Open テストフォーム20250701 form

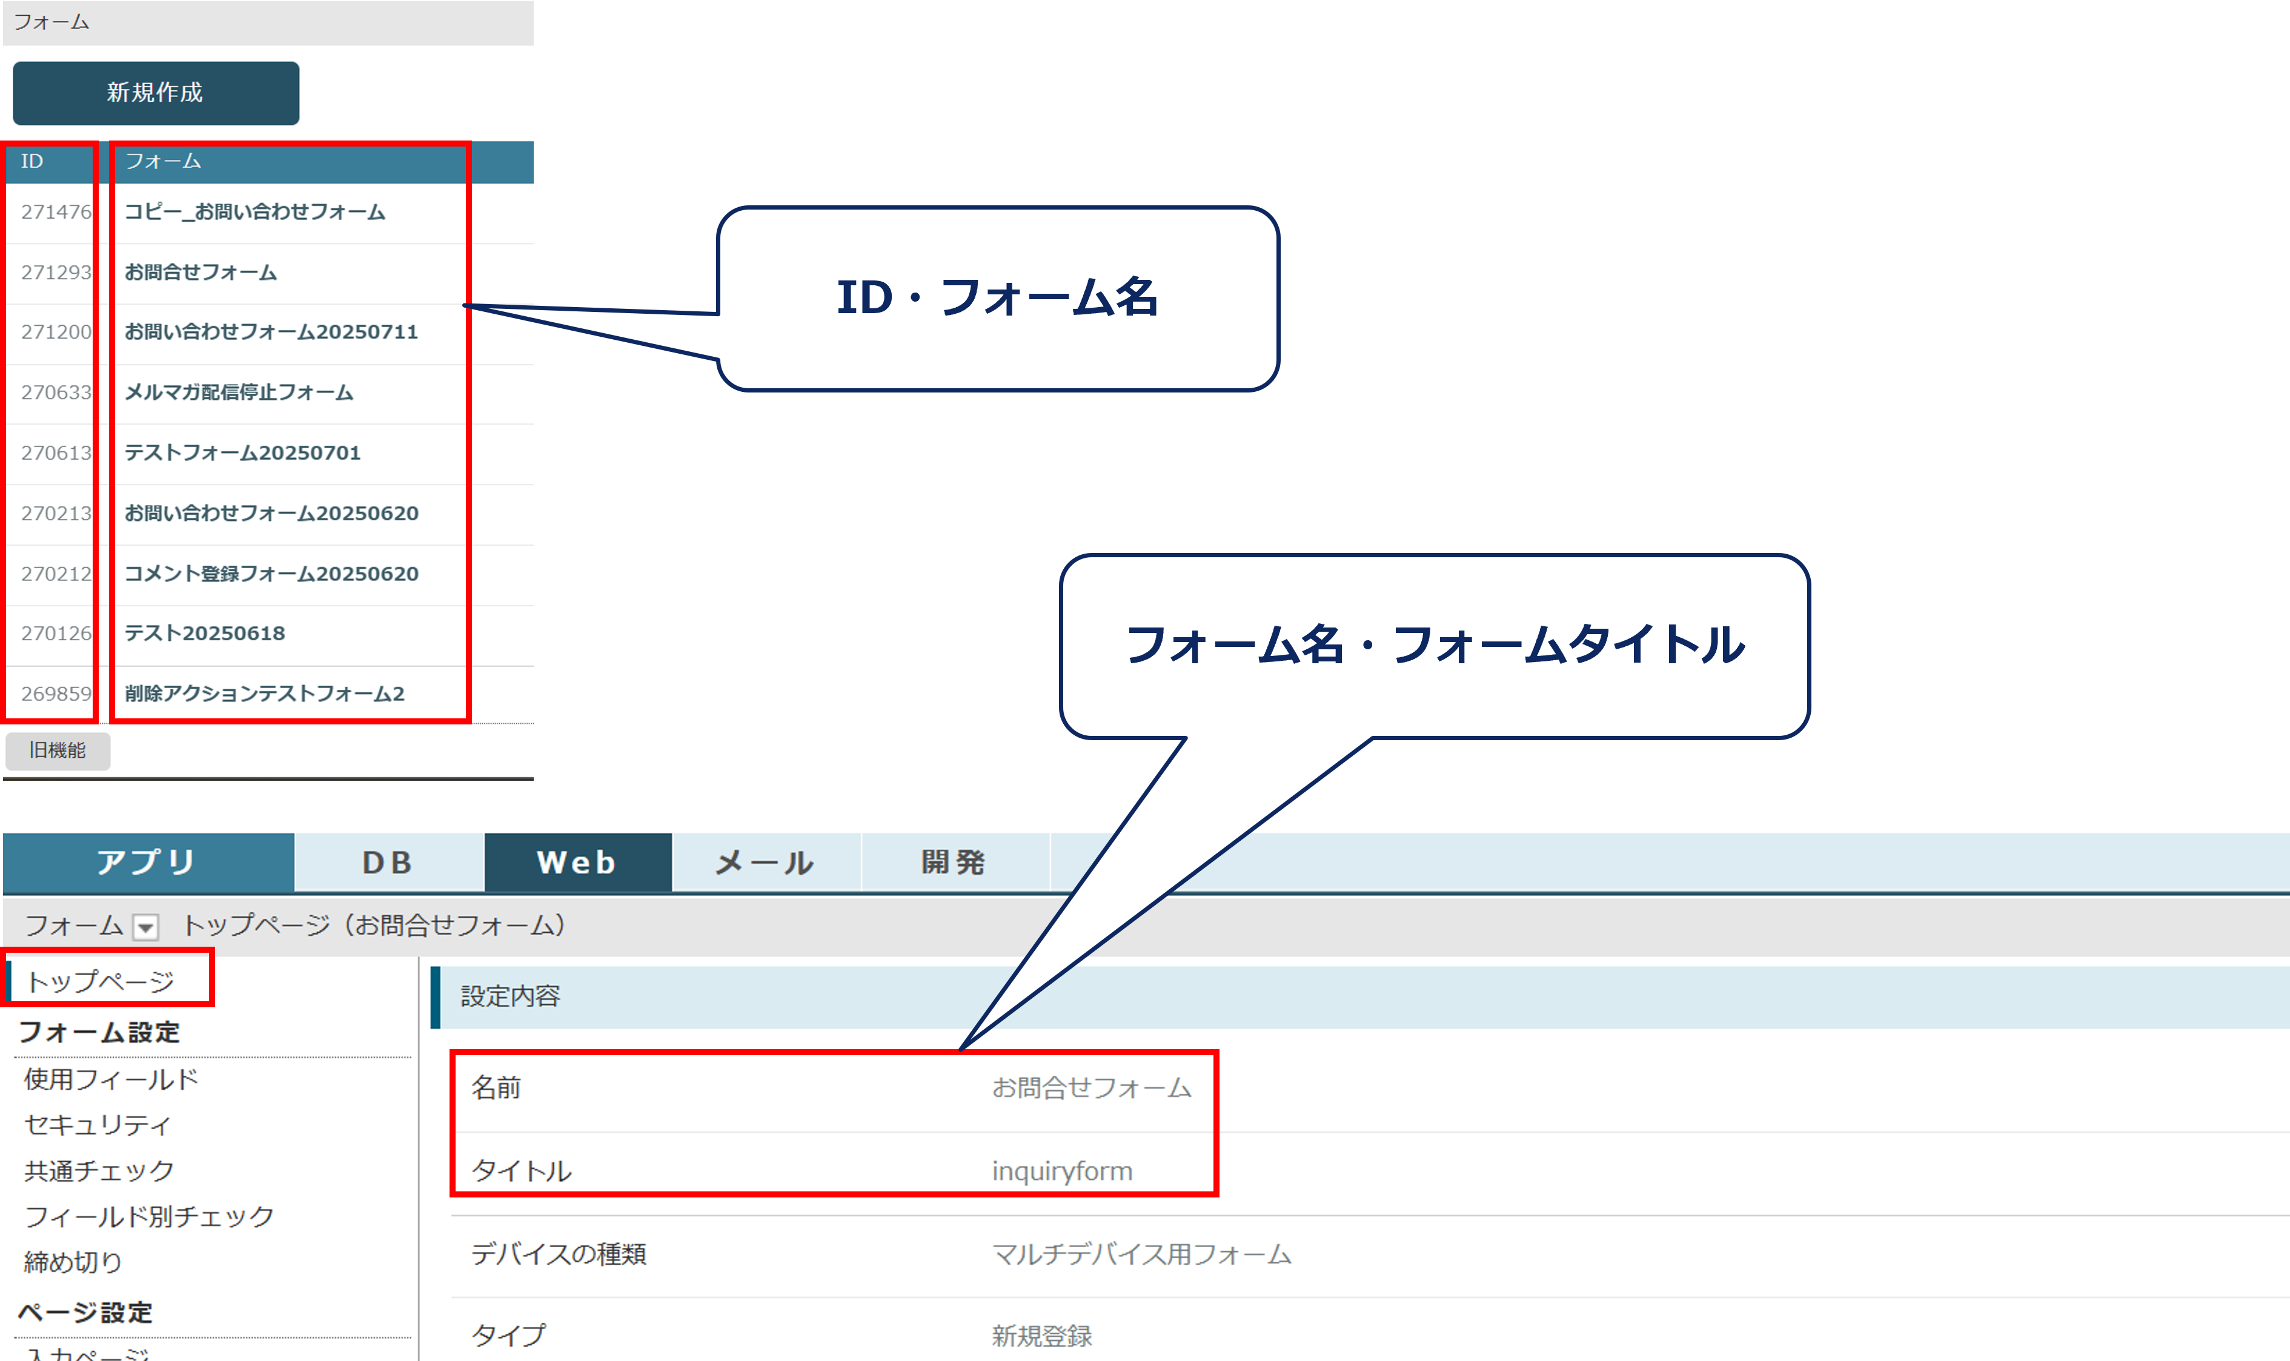[243, 453]
